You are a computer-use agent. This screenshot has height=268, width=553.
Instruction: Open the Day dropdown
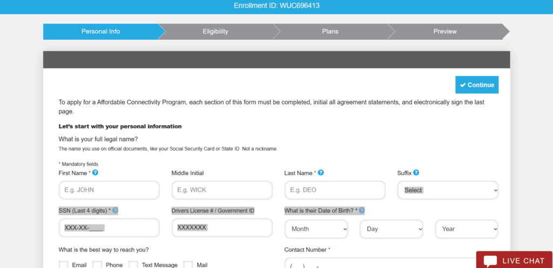point(392,229)
